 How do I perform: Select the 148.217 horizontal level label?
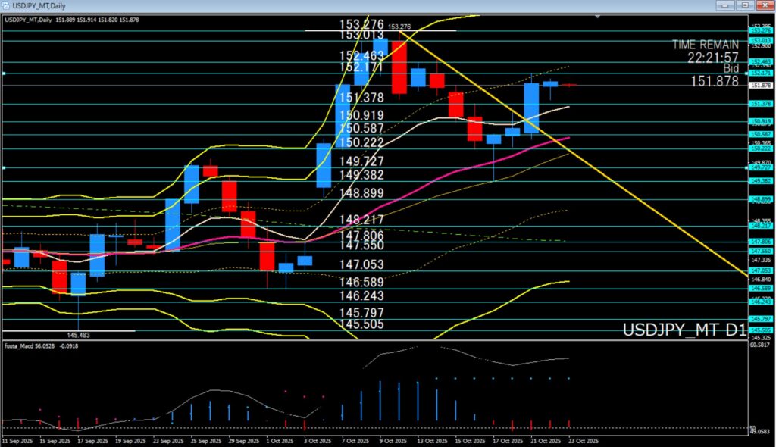coord(361,220)
